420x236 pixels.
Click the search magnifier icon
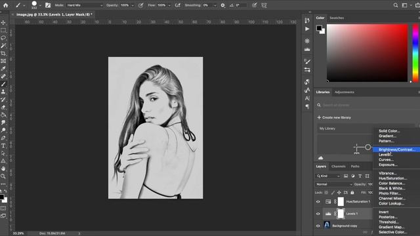click(395, 5)
